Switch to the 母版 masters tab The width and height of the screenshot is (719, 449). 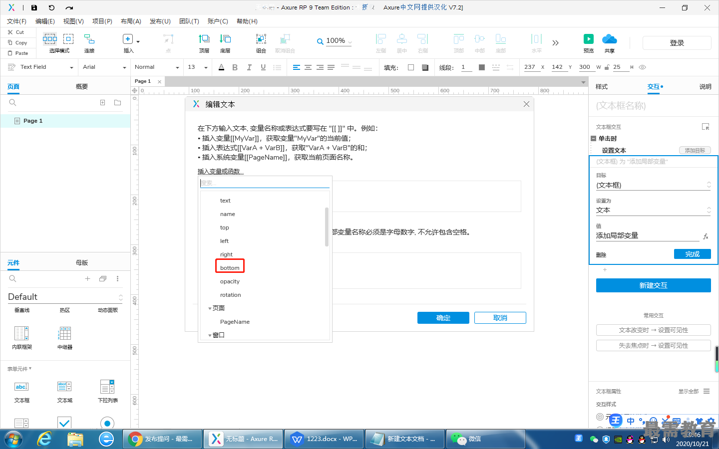[82, 263]
